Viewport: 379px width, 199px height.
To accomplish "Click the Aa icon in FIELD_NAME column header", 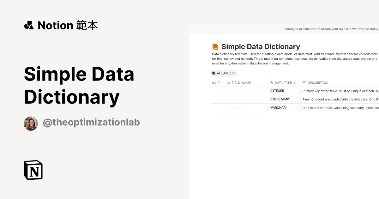I will (x=228, y=82).
